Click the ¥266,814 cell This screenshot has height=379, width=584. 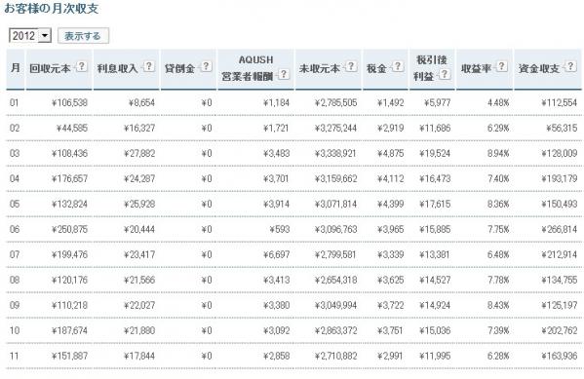(559, 229)
